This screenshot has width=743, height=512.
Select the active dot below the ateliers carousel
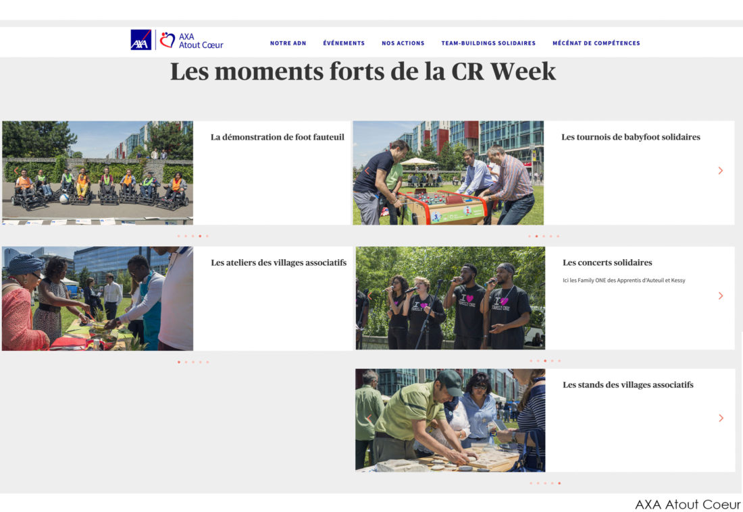point(178,362)
